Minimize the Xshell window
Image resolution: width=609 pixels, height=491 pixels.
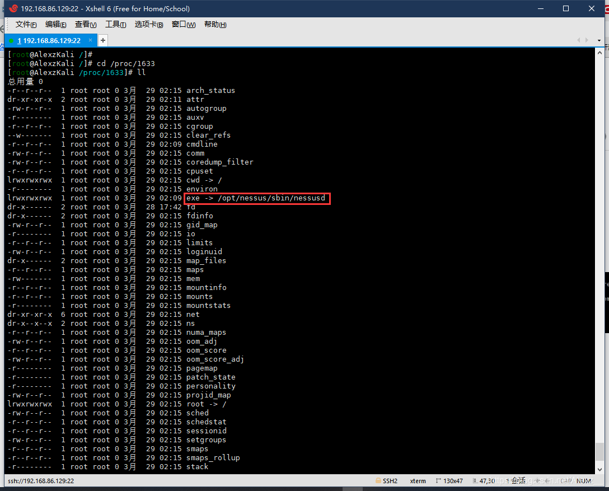[x=541, y=8]
